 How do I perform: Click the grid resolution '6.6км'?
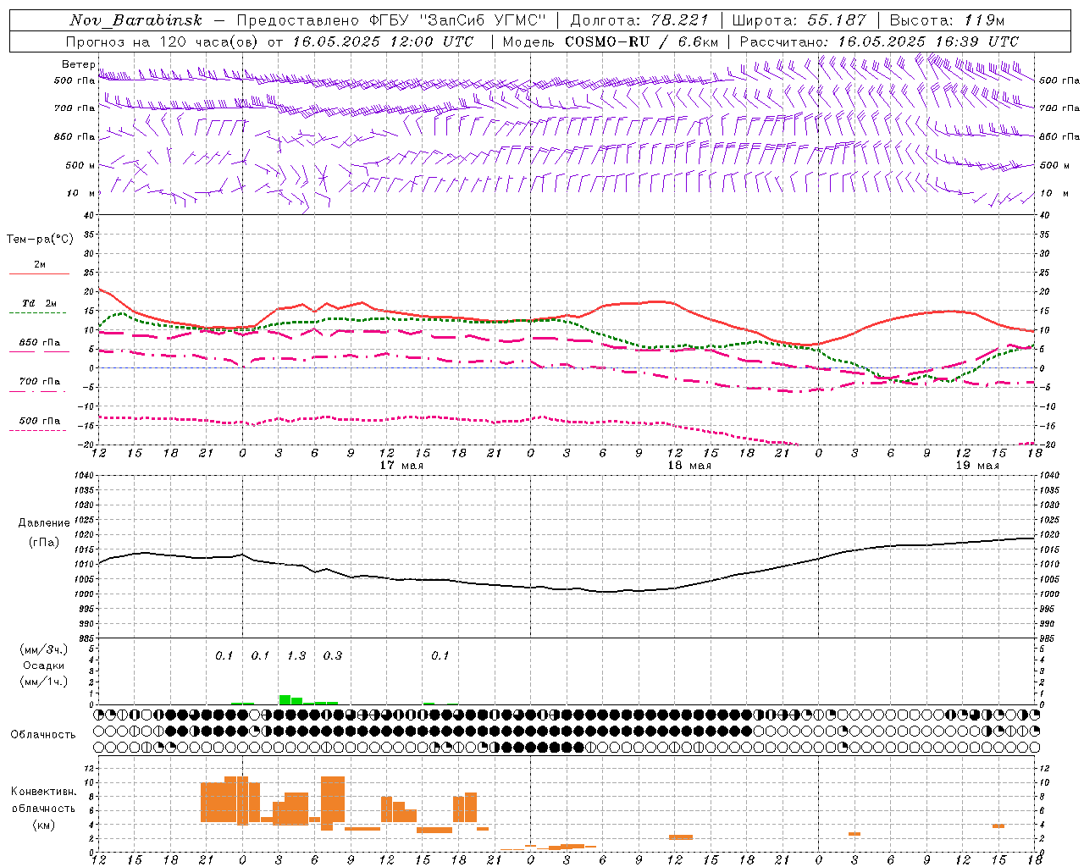click(x=698, y=41)
